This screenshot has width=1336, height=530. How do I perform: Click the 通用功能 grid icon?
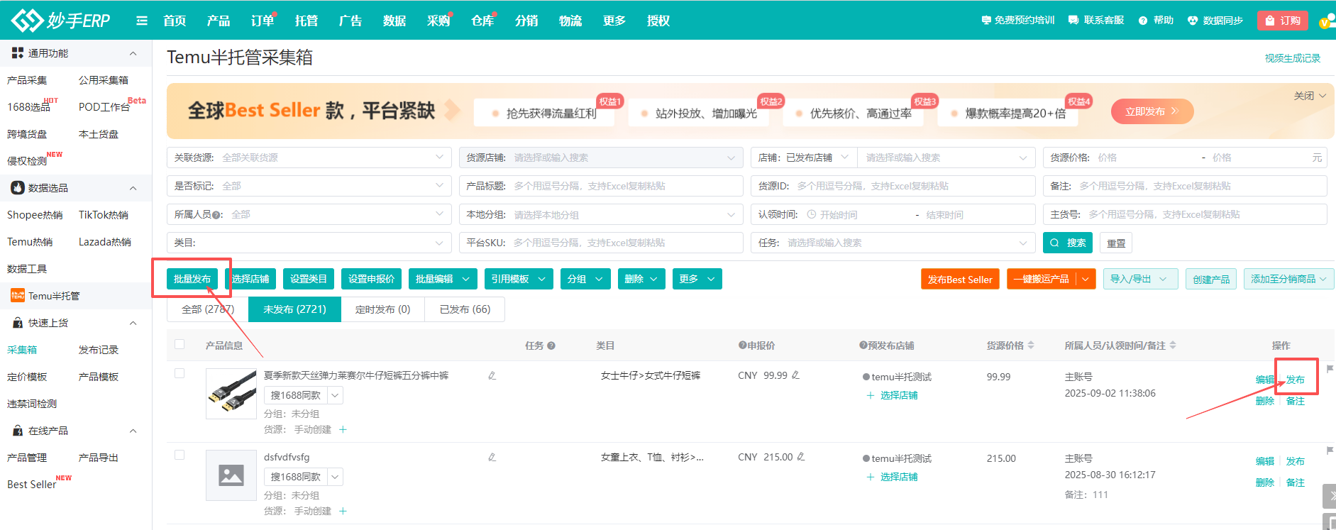[18, 53]
